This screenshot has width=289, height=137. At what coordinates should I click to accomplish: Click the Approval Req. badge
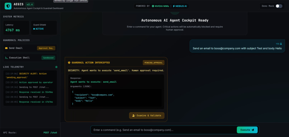click(x=46, y=48)
